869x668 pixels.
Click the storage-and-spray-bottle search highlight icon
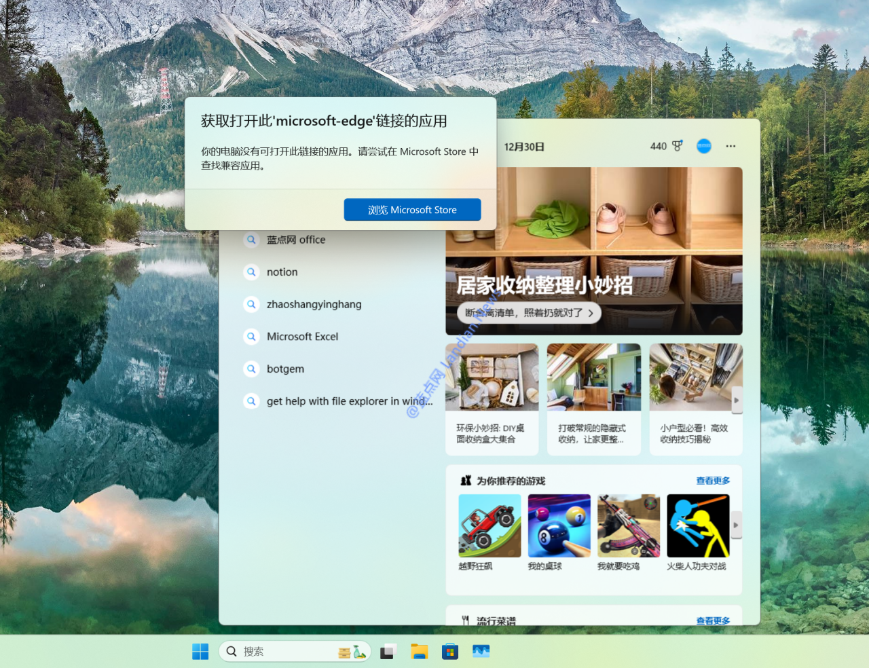352,652
